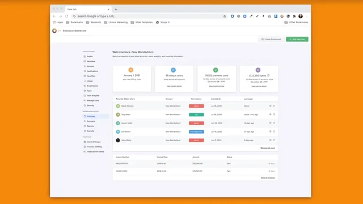Viewport: 363px width, 204px height.
Task: Click the black avatar in last user row
Action: coord(118,140)
